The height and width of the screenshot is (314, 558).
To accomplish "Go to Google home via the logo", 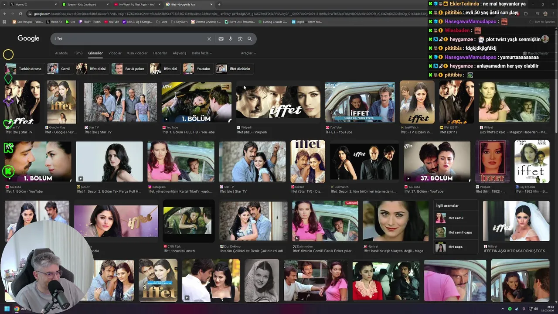I will click(x=28, y=38).
